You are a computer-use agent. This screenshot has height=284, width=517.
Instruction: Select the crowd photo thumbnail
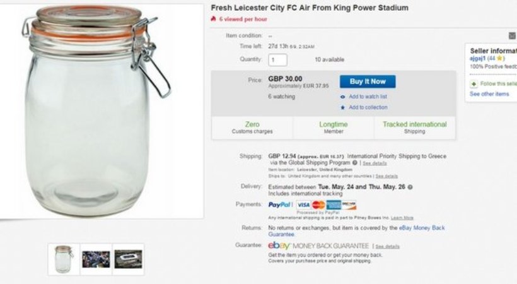96,259
